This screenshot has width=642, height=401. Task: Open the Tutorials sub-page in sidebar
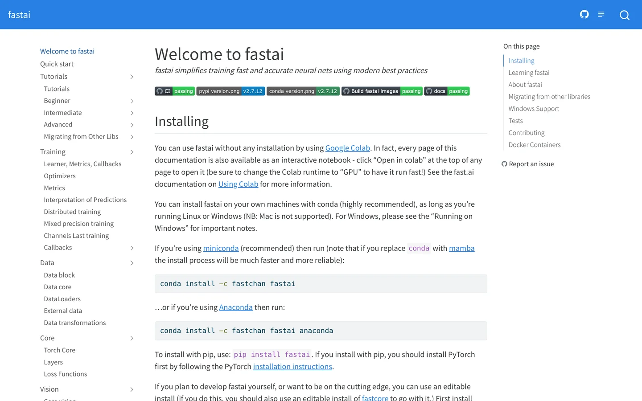tap(57, 89)
